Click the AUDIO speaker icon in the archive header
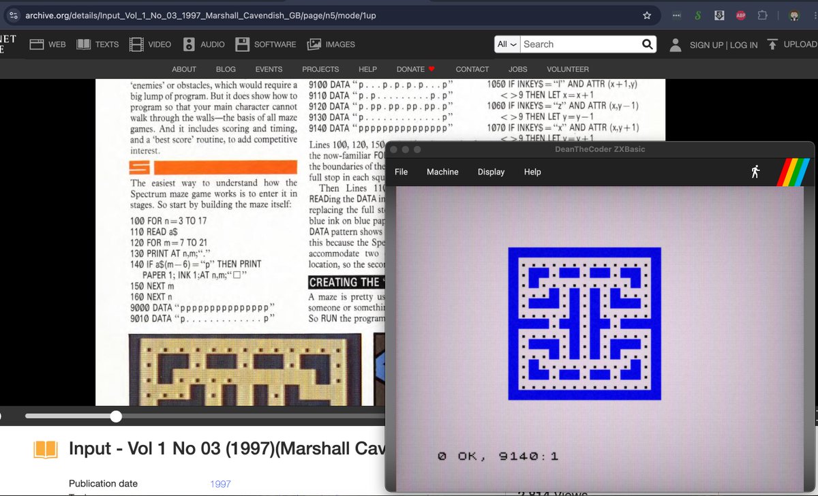818x496 pixels. point(189,44)
